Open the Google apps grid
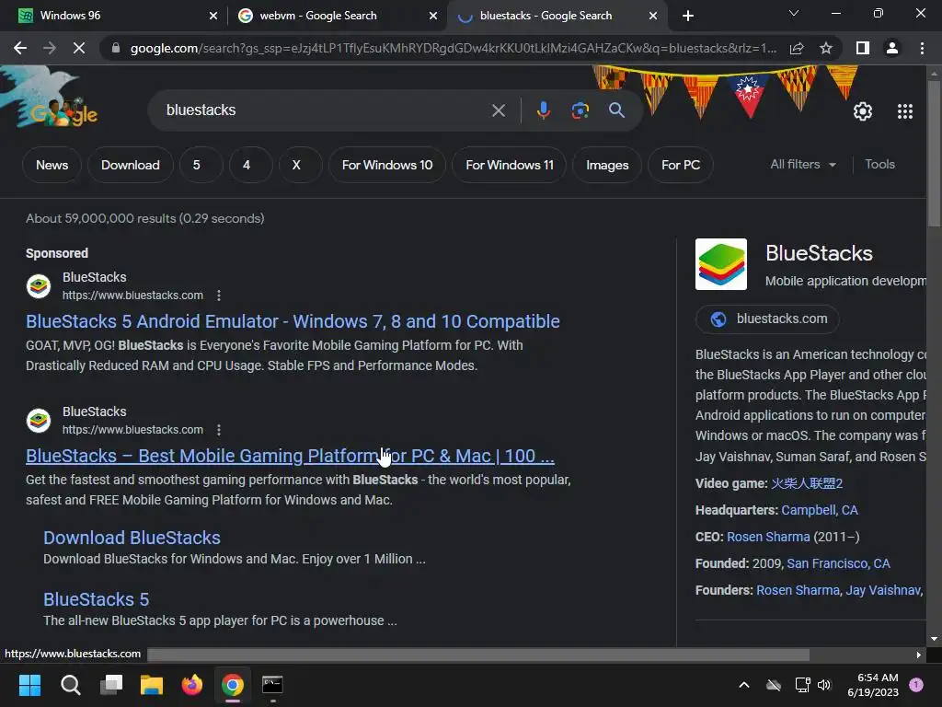The height and width of the screenshot is (707, 942). [905, 111]
